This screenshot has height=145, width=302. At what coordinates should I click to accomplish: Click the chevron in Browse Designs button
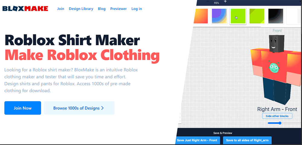click(102, 108)
